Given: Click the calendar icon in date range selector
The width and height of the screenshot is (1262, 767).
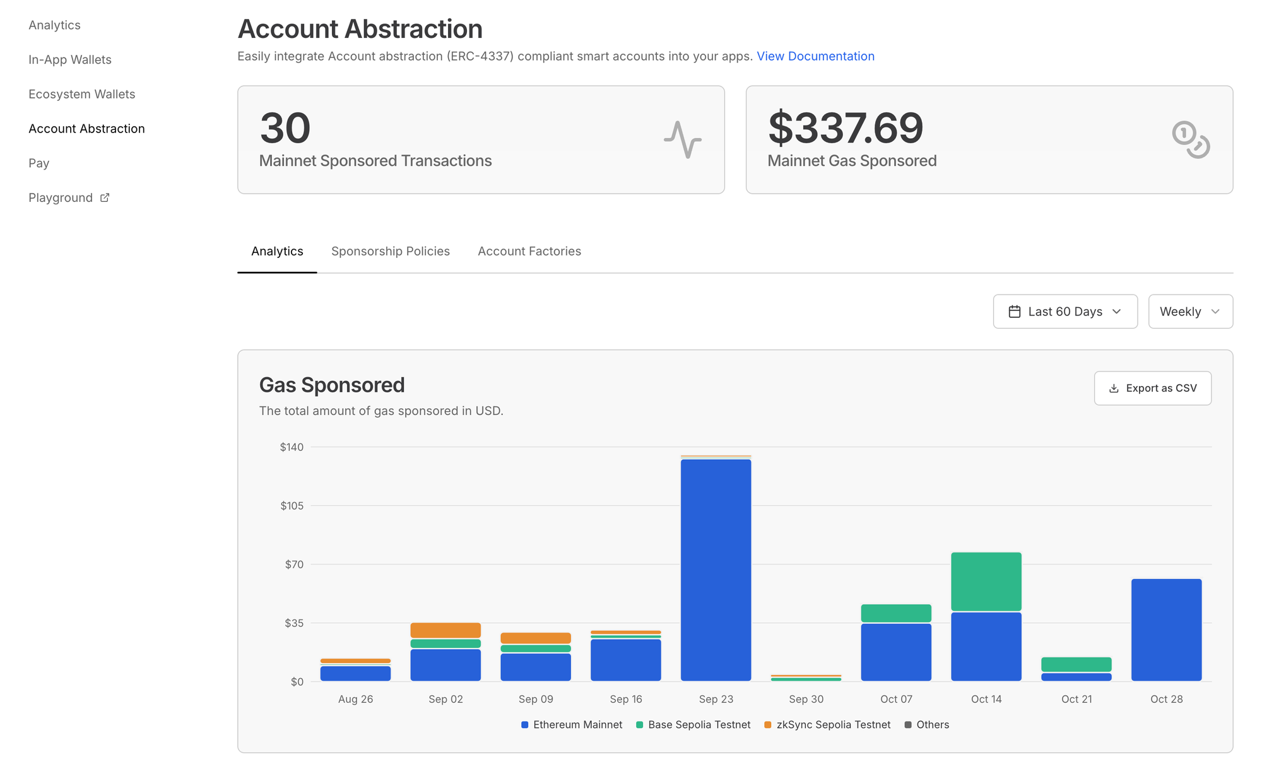Looking at the screenshot, I should (1014, 312).
